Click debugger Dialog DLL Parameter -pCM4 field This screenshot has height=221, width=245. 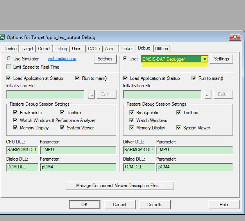195,167
